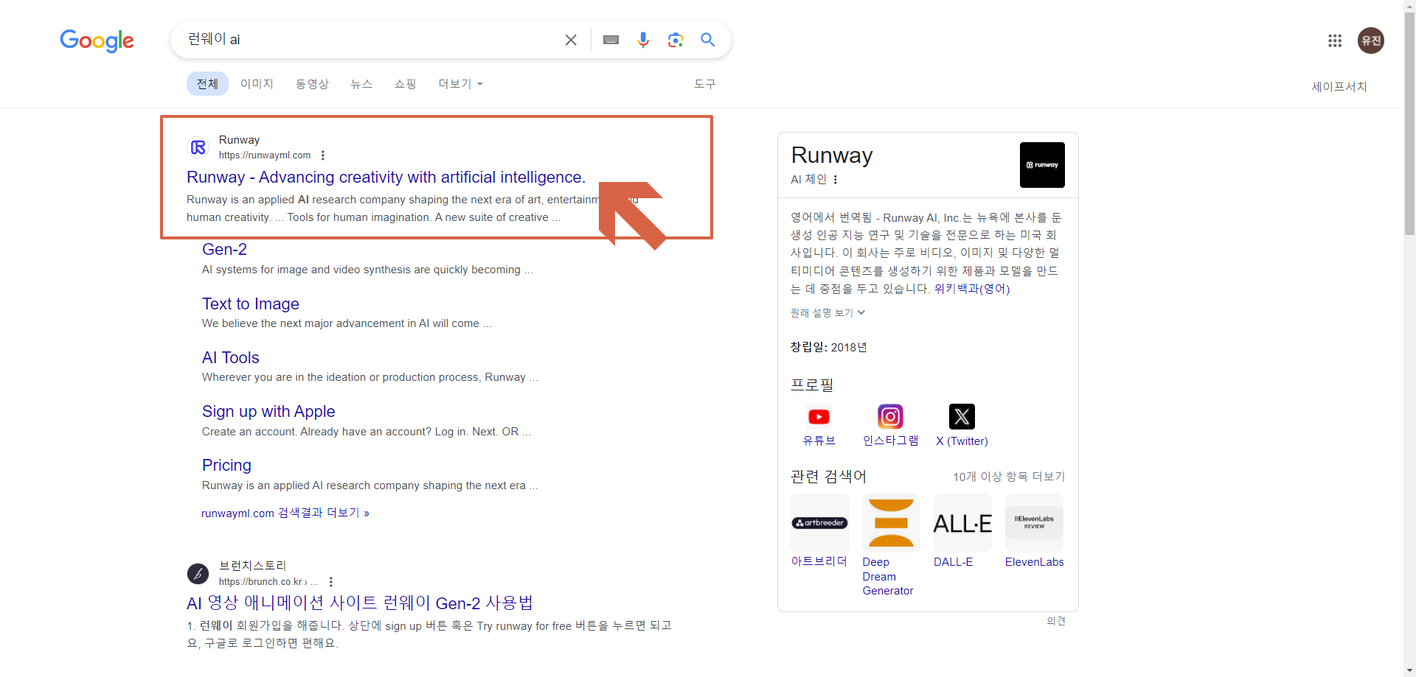Open 세이프서치 settings
Viewport: 1416px width, 677px height.
pyautogui.click(x=1339, y=87)
